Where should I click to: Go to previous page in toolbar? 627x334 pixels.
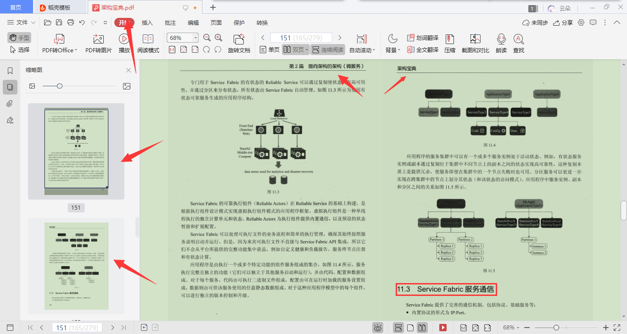[x=263, y=38]
